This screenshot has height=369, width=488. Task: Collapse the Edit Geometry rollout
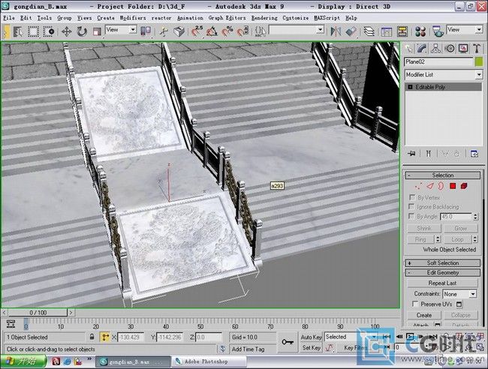[x=442, y=273]
